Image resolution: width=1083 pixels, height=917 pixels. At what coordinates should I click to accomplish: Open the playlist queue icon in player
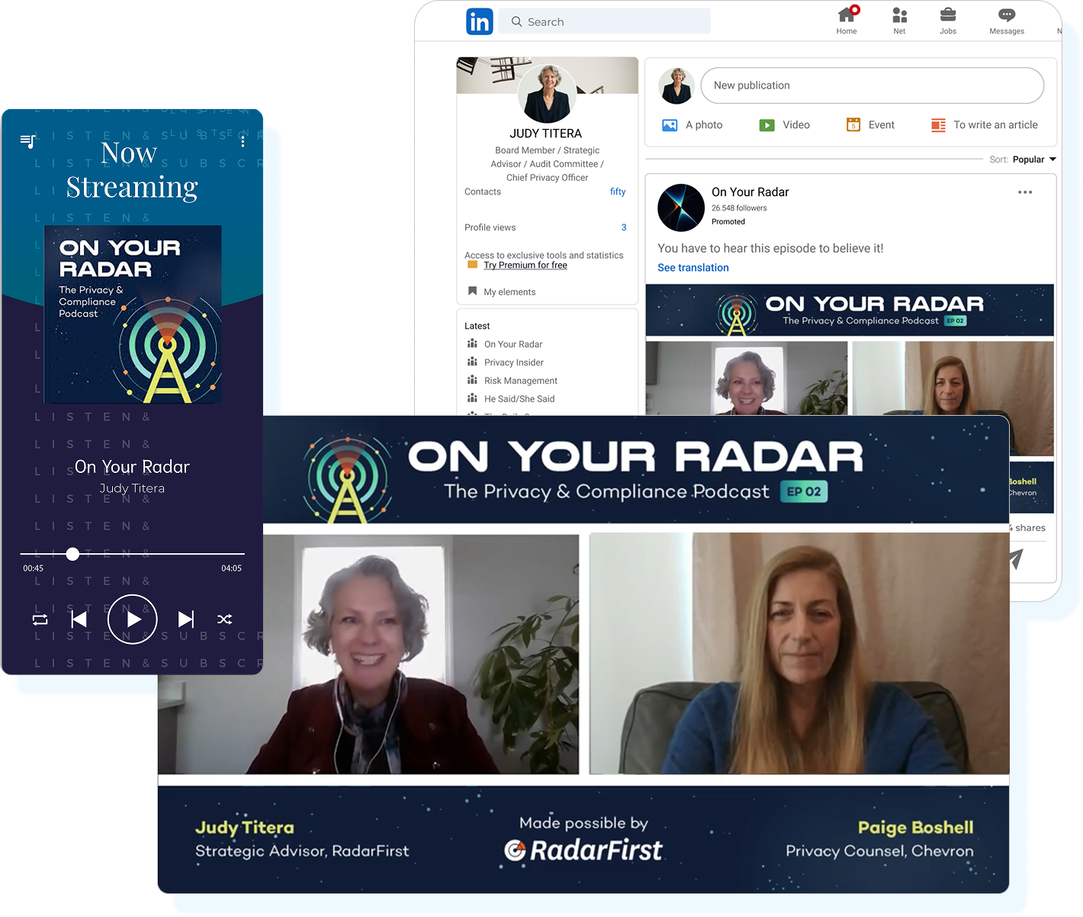tap(28, 141)
